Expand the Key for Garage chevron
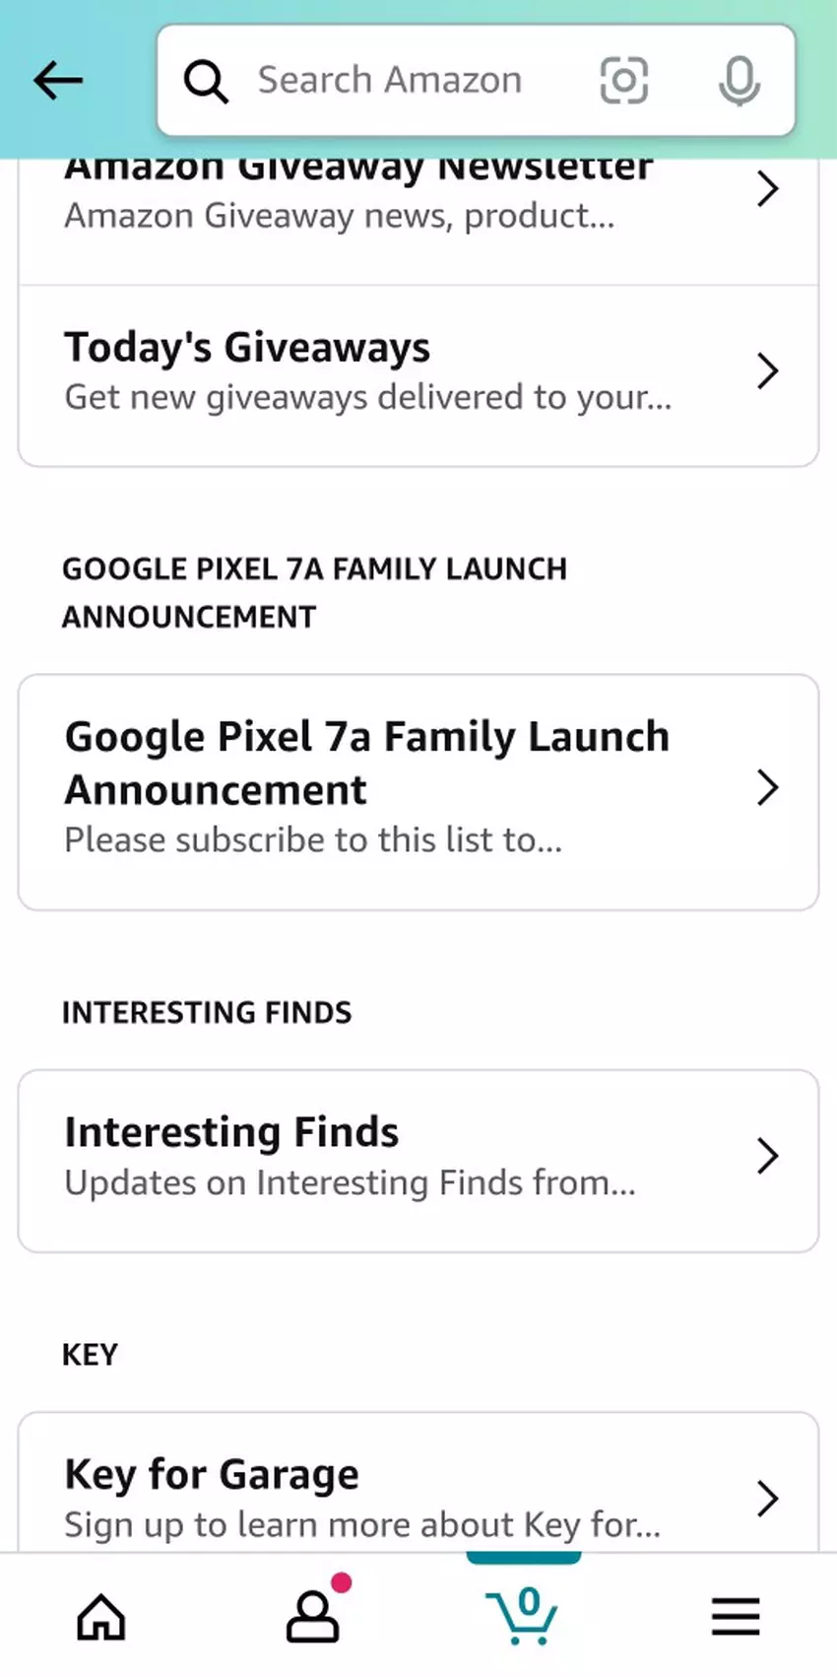 pos(767,1498)
